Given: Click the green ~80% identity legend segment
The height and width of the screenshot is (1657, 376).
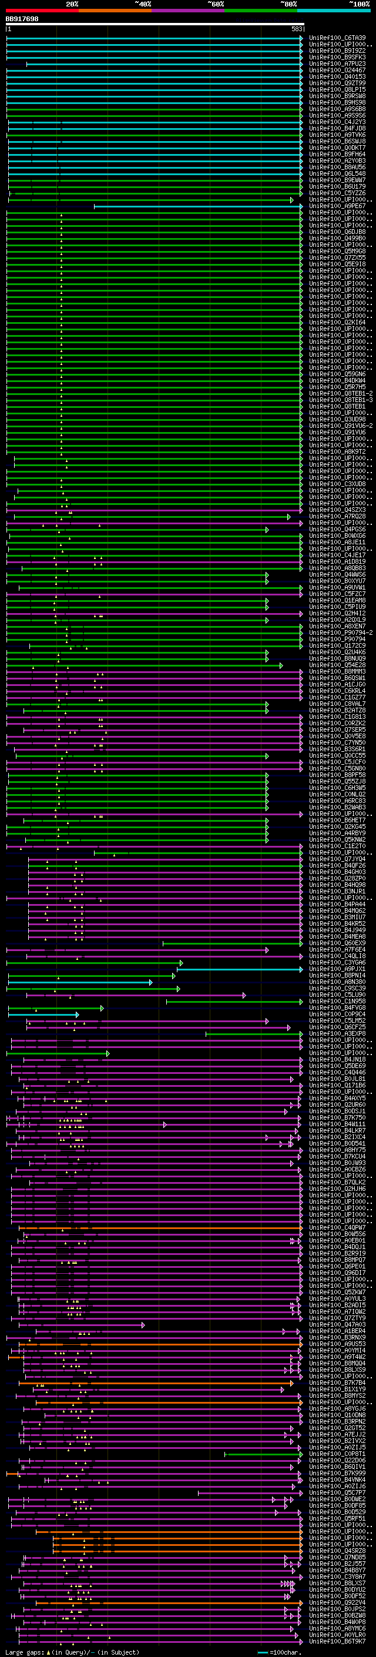Looking at the screenshot, I should coord(261,11).
